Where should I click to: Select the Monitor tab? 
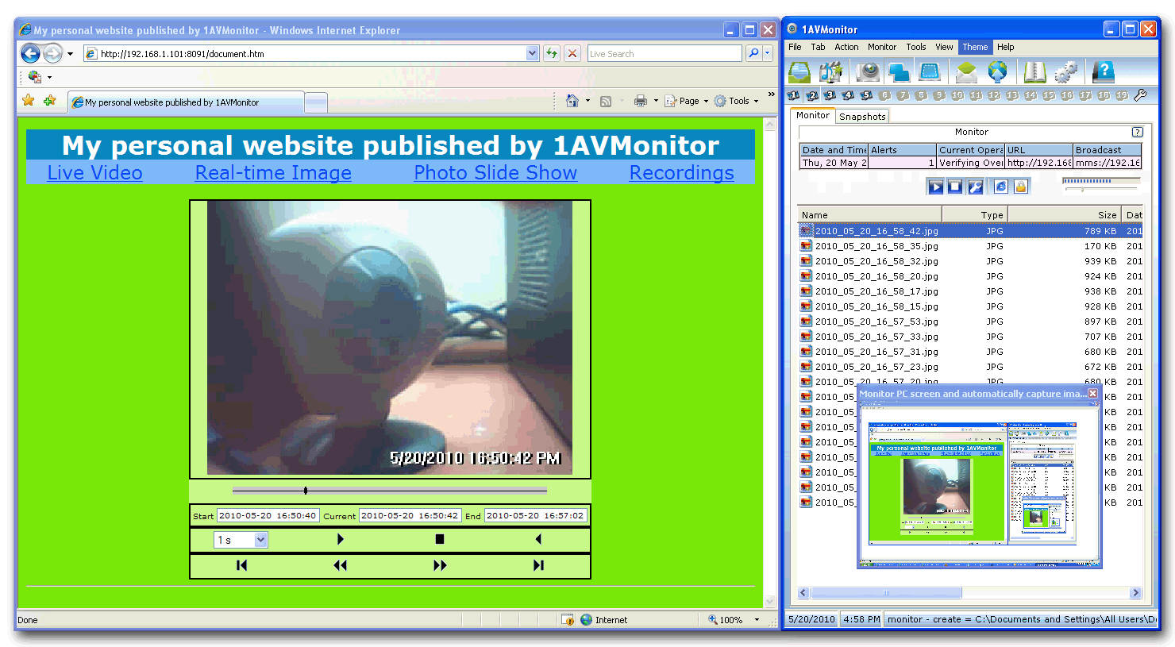point(813,115)
